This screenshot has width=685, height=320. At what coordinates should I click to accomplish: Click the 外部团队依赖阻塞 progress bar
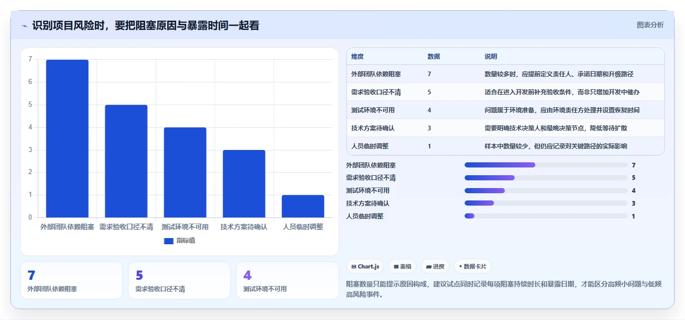coord(546,165)
